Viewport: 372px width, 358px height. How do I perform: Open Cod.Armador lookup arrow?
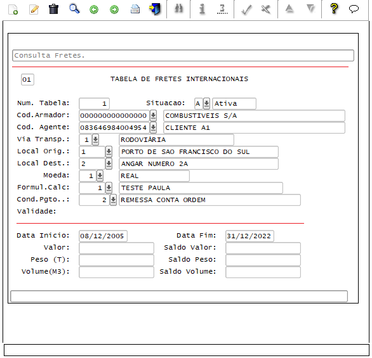[x=153, y=115]
